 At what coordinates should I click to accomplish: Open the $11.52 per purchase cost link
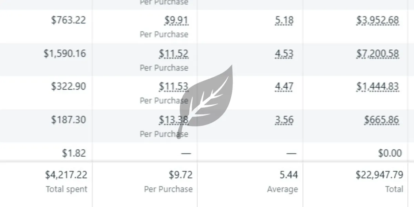coord(174,54)
